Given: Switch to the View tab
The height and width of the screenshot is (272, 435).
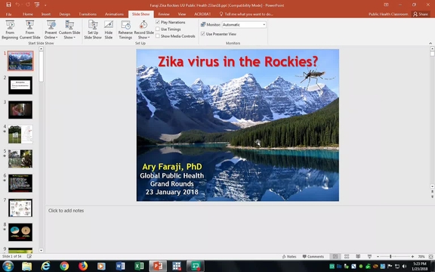Looking at the screenshot, I should coord(182,14).
